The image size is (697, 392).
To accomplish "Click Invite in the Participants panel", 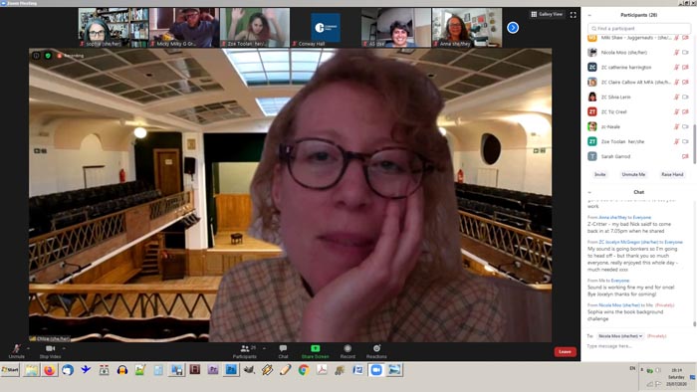I will point(600,174).
